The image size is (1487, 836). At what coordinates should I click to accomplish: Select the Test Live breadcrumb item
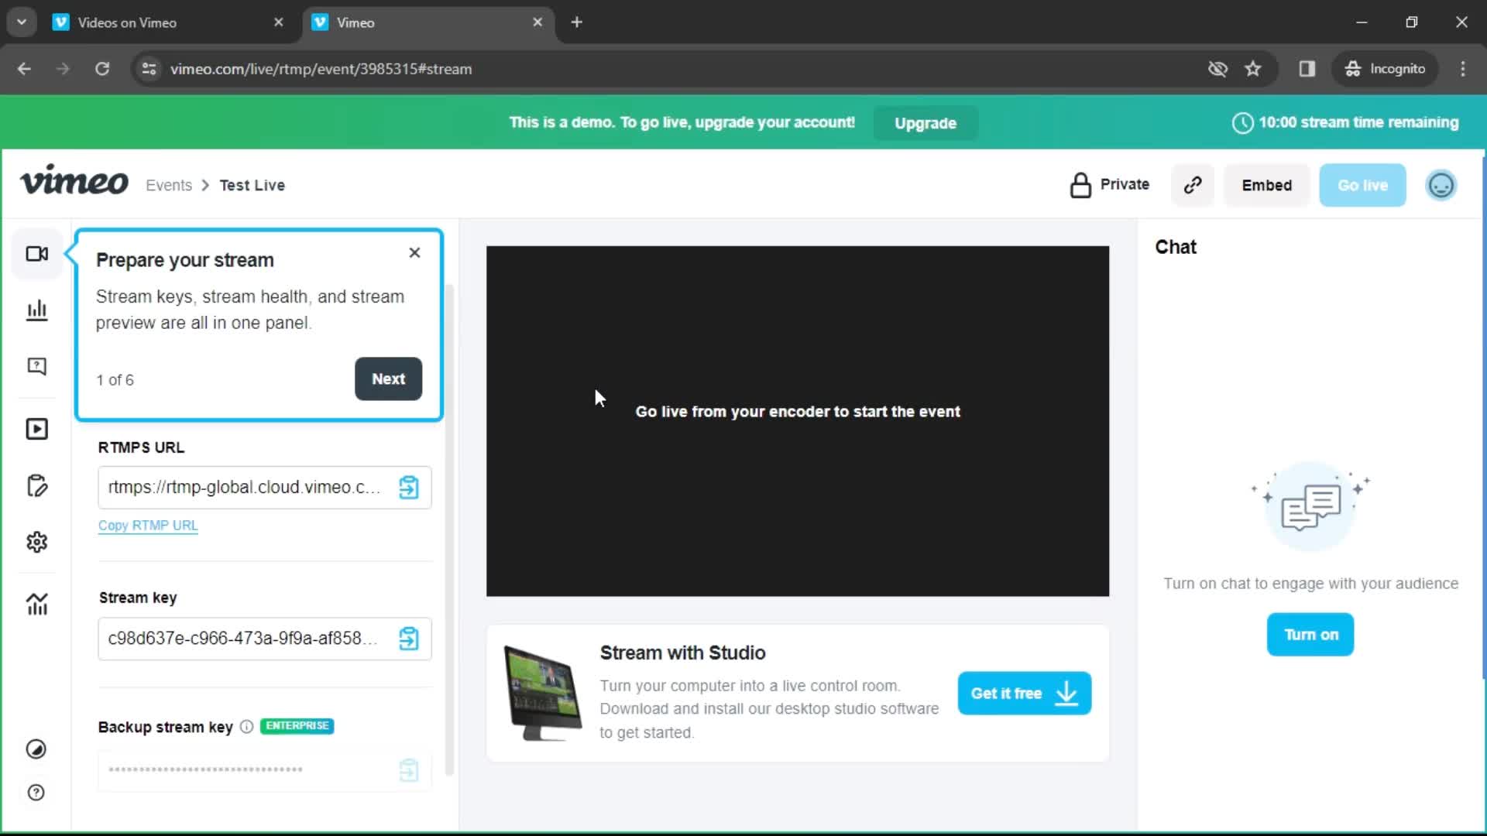click(251, 185)
